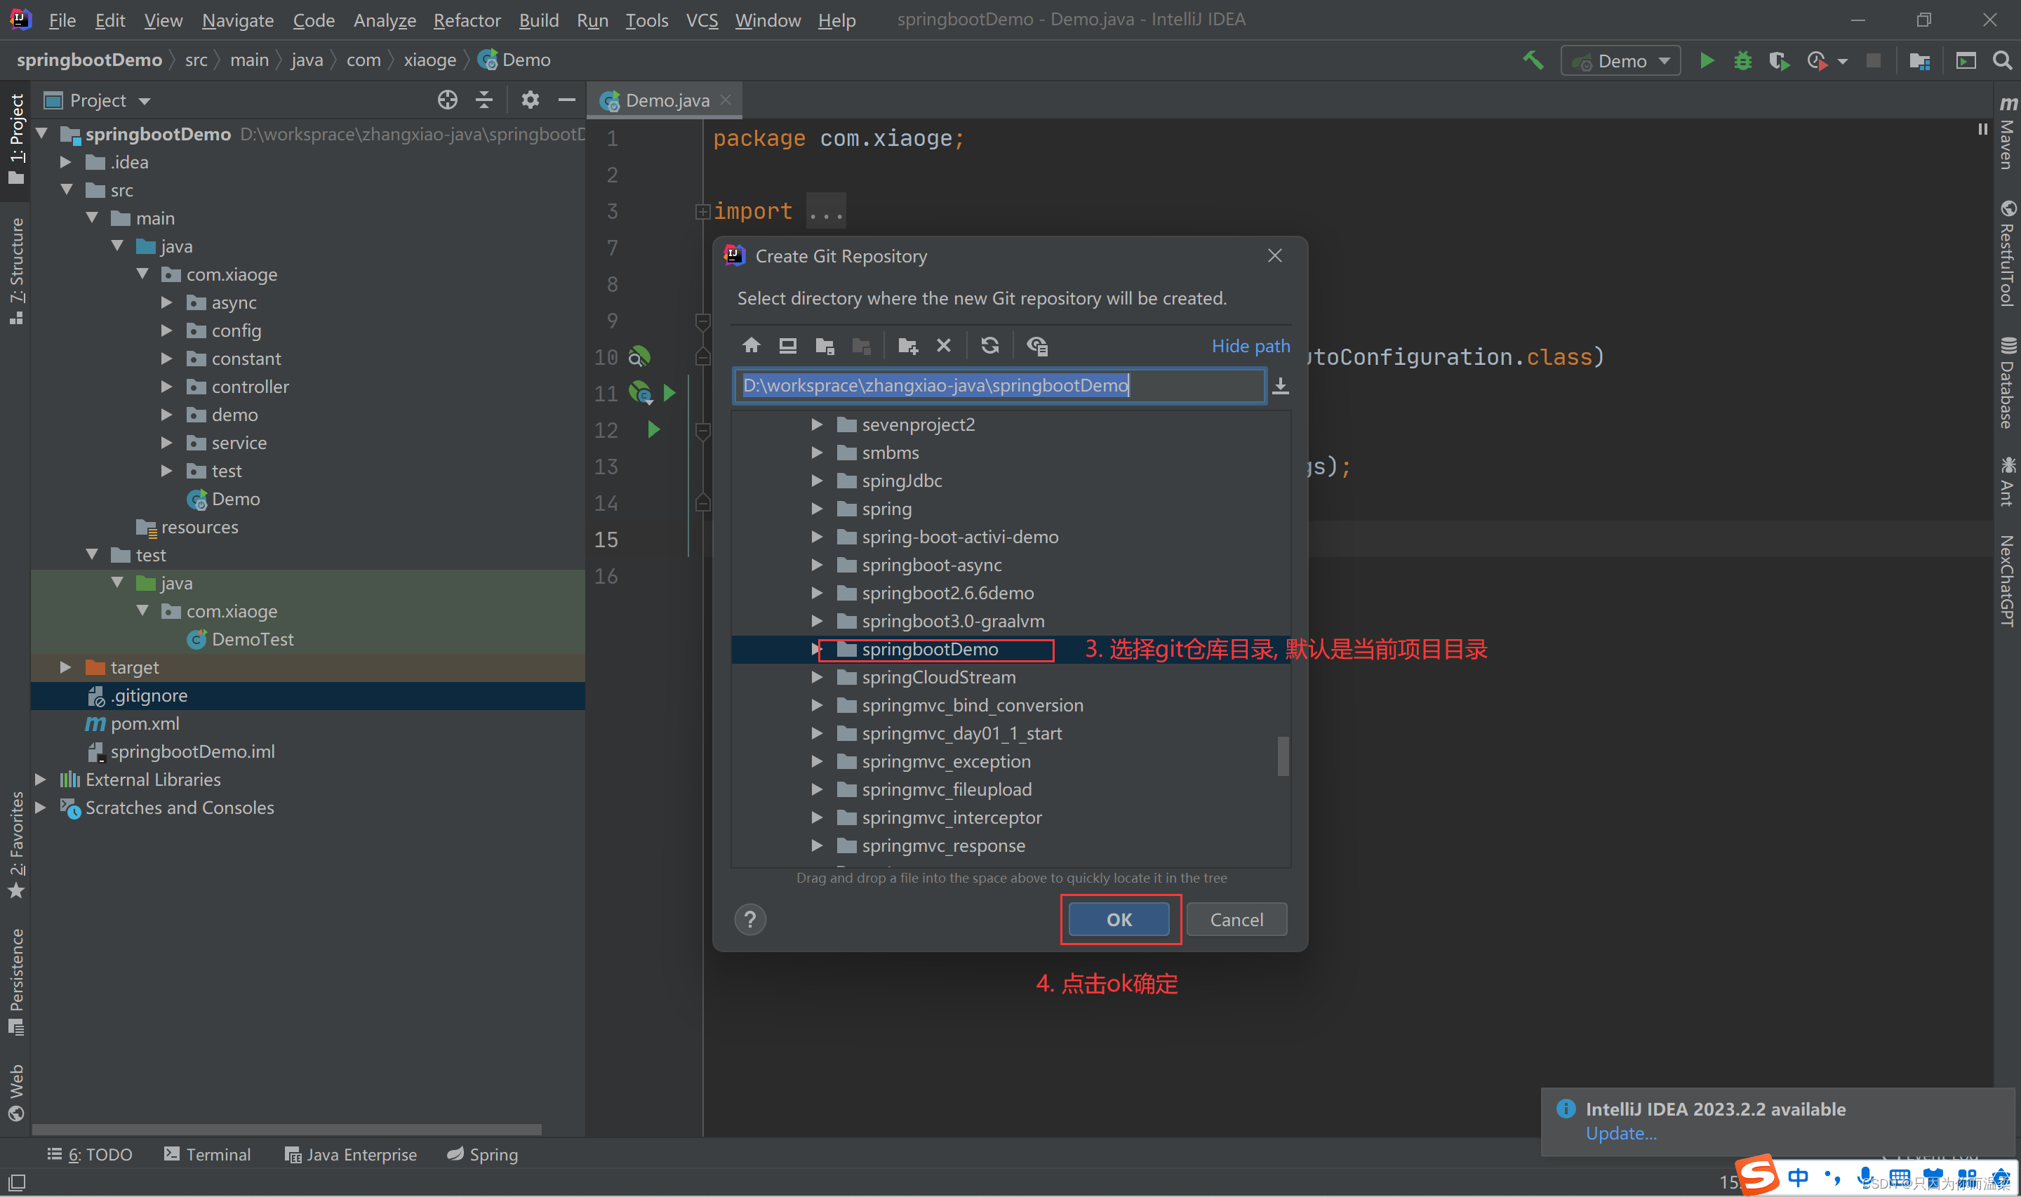Open the Demo run configuration dropdown

[1620, 61]
